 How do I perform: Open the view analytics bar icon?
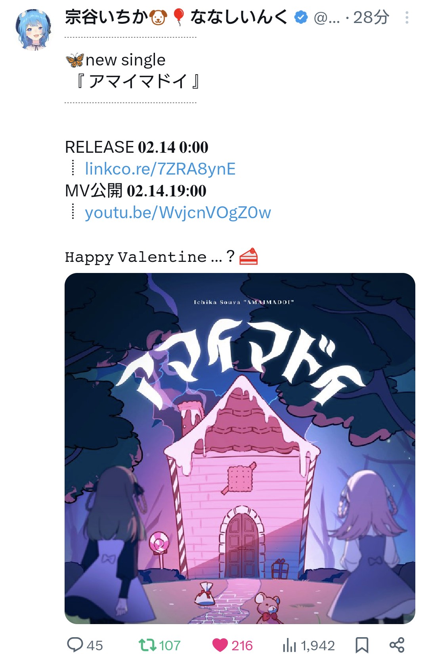tap(289, 646)
